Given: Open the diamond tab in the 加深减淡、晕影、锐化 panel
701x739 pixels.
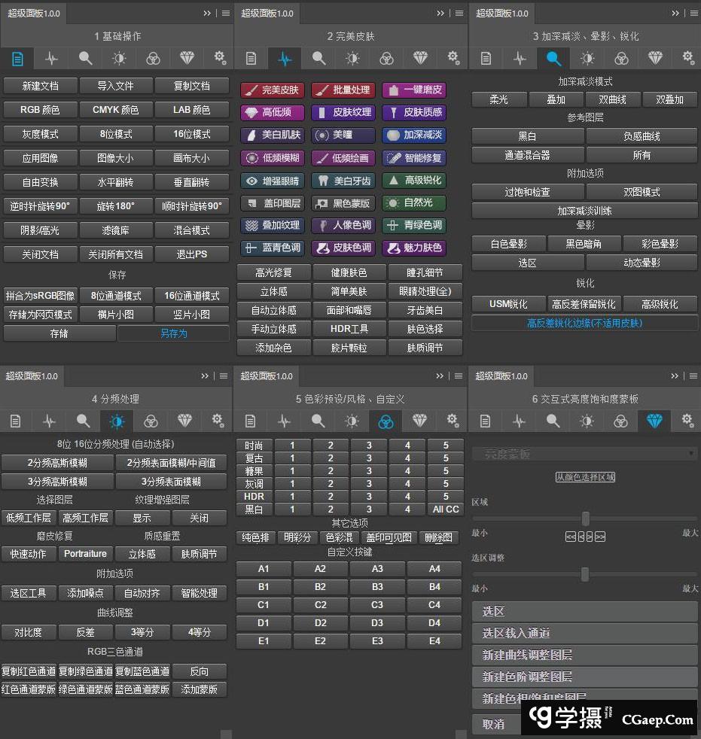Looking at the screenshot, I should [654, 58].
